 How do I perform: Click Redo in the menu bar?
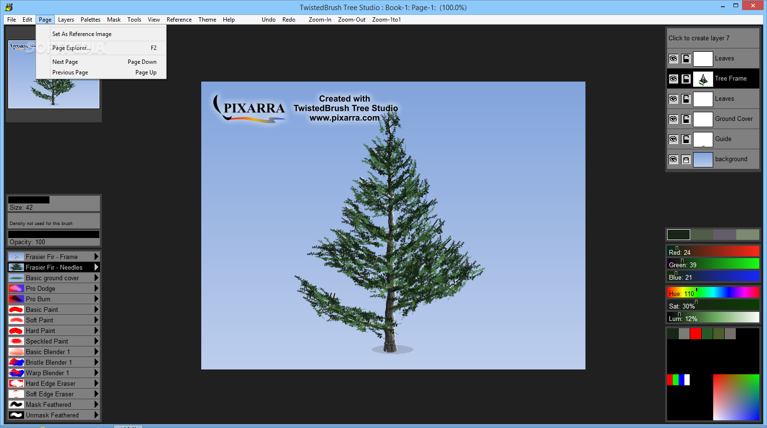point(289,20)
